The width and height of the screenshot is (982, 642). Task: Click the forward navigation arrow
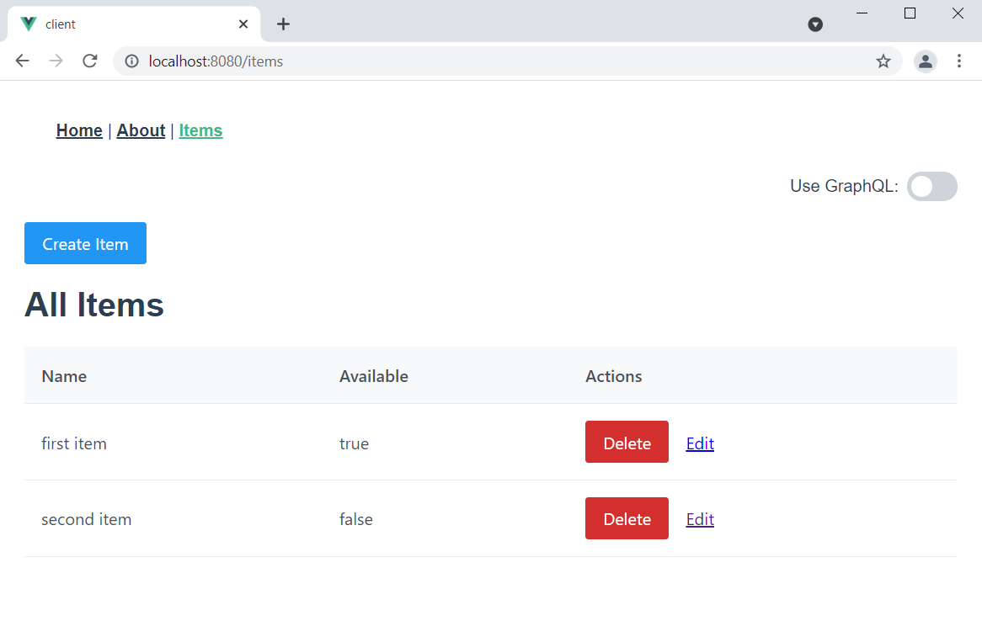[x=56, y=61]
